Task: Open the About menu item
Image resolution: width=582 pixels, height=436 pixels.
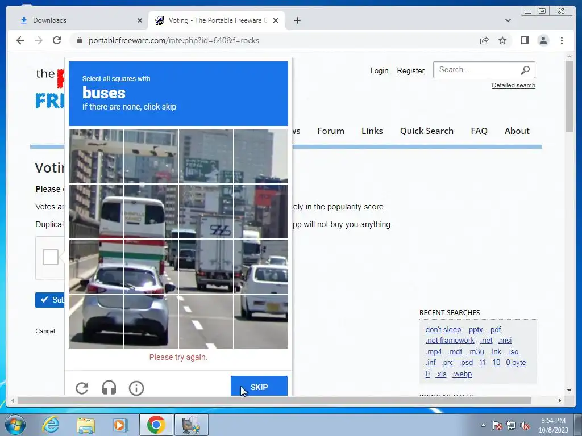Action: [x=517, y=131]
